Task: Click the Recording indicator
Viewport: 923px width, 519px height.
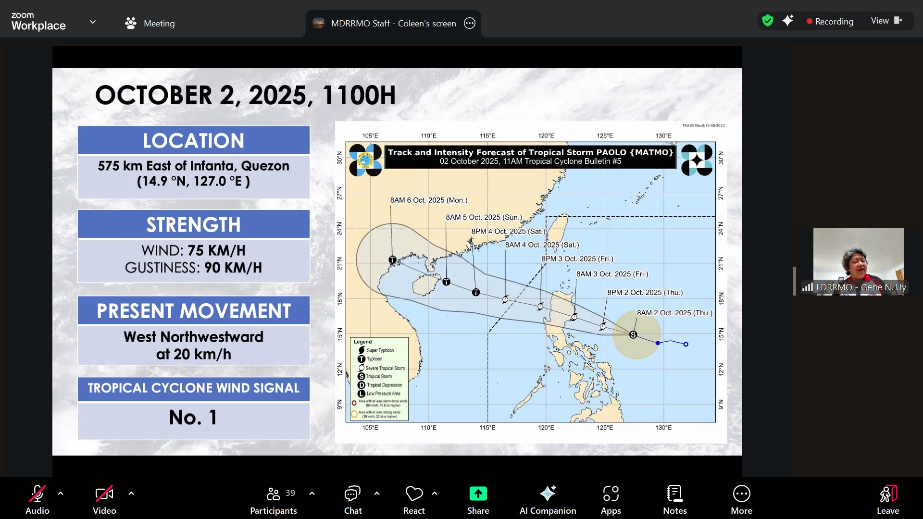Action: (x=830, y=21)
